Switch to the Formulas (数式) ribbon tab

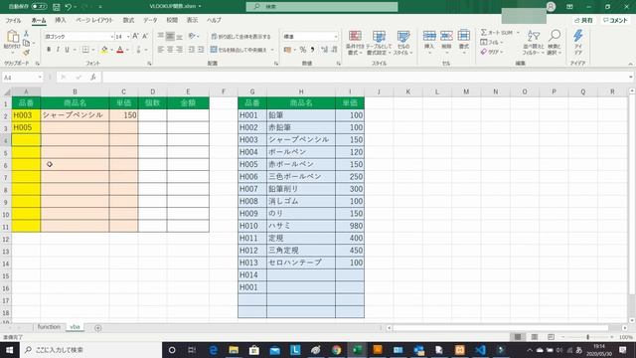(128, 20)
